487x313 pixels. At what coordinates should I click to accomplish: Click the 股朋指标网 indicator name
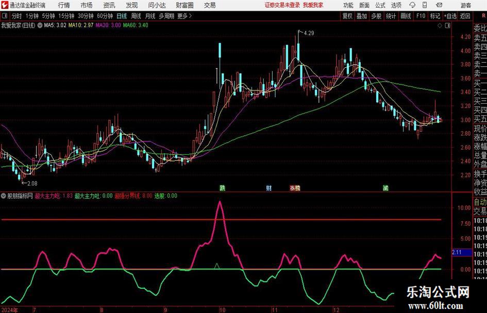click(20, 196)
